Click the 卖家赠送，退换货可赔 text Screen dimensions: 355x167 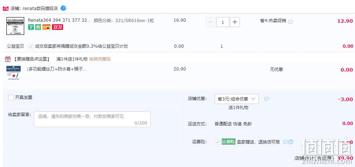(x=258, y=142)
